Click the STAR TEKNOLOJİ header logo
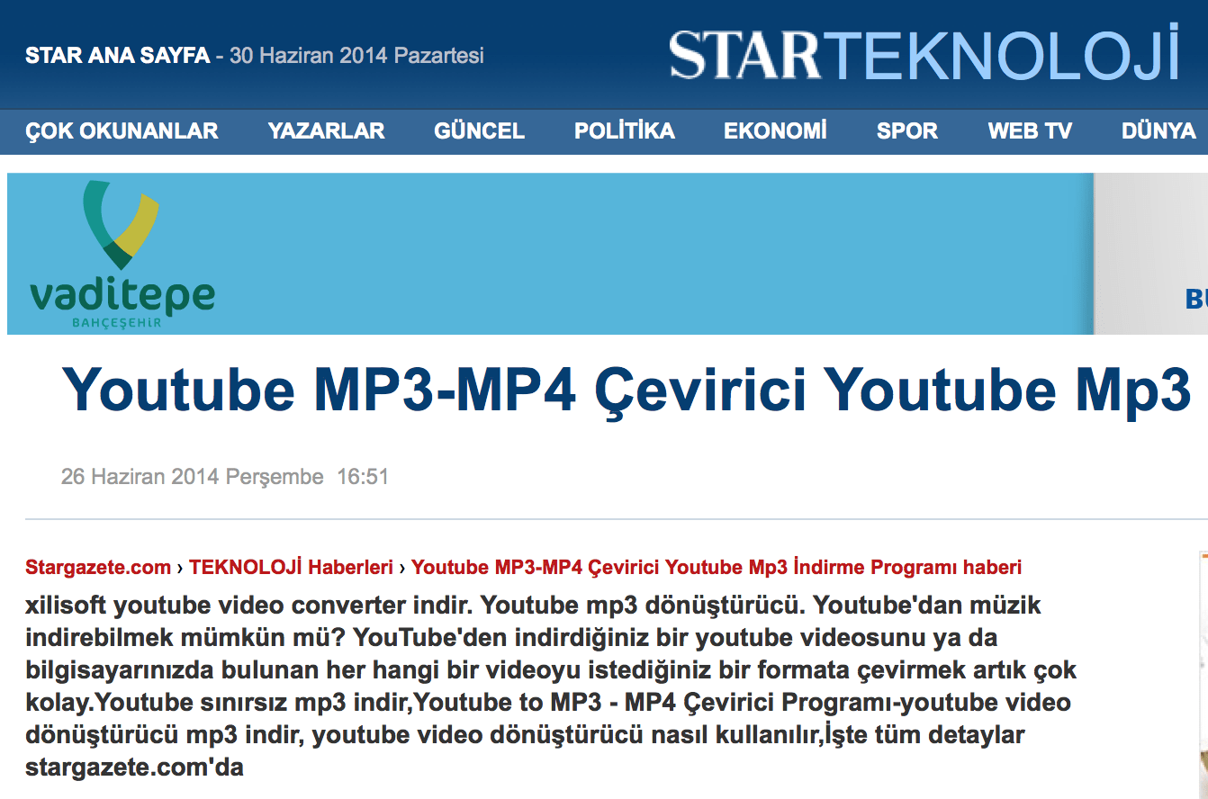This screenshot has width=1208, height=799. pyautogui.click(x=924, y=54)
